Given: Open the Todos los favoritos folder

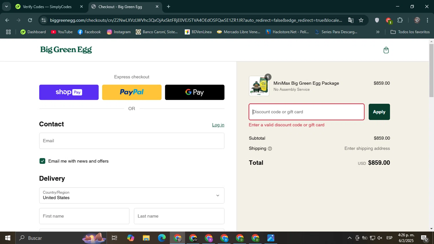Looking at the screenshot, I should pyautogui.click(x=410, y=32).
